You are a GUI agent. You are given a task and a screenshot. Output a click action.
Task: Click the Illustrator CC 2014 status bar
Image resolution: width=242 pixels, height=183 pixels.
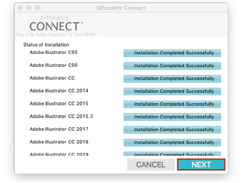click(172, 91)
